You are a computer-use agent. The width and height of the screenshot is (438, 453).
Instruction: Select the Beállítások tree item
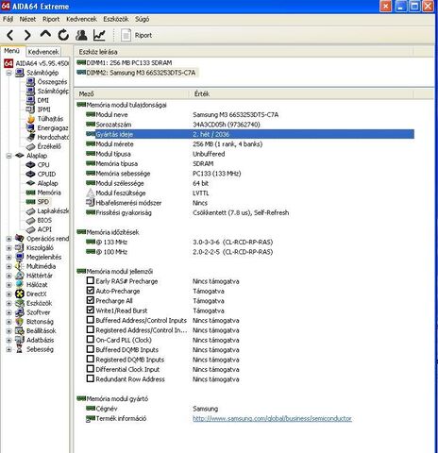(41, 330)
